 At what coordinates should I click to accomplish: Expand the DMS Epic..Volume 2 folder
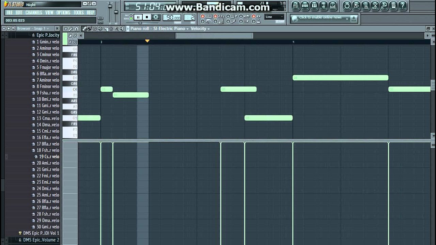[38, 240]
